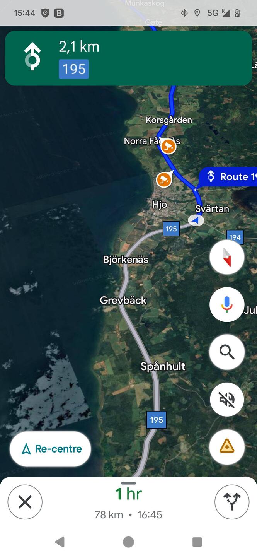Image resolution: width=257 pixels, height=557 pixels.
Task: Open search along route magnifier
Action: (x=227, y=352)
